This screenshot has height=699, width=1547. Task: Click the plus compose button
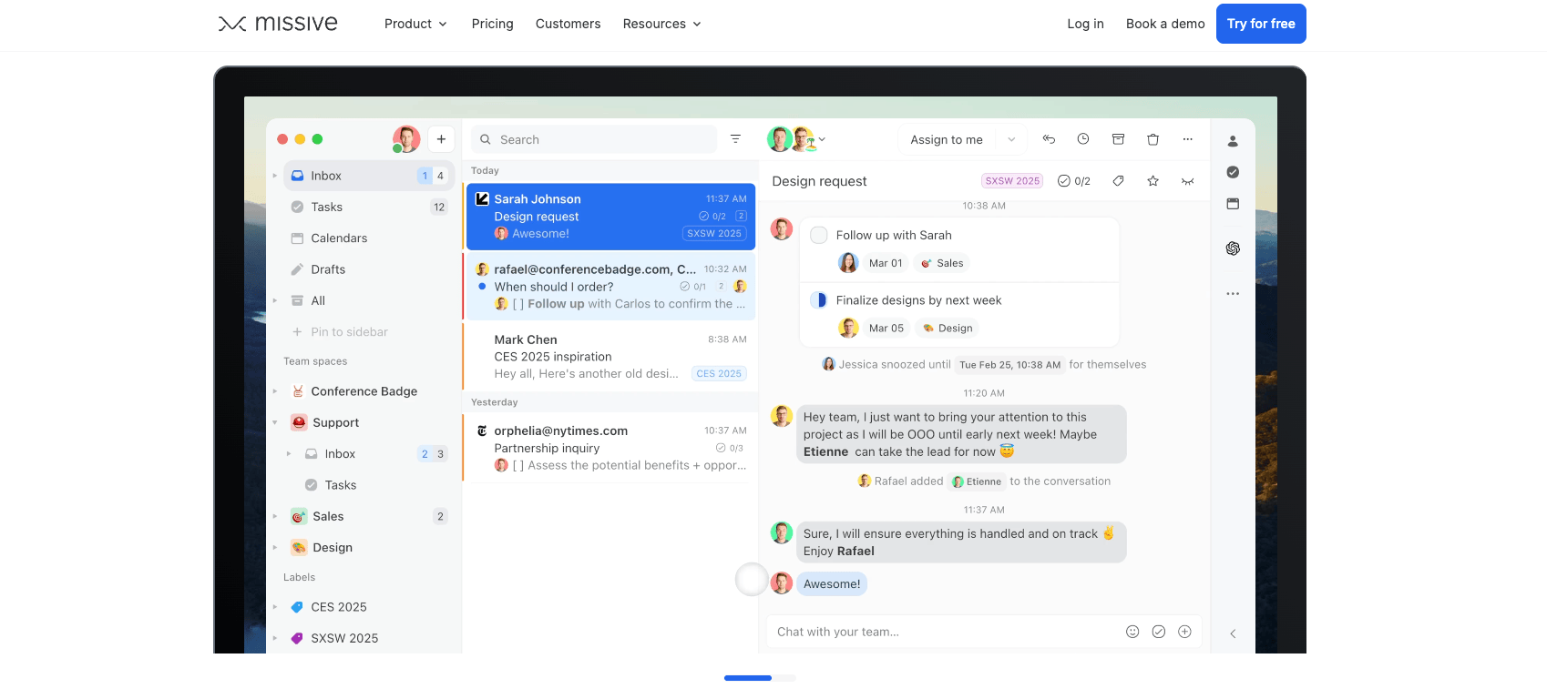pos(441,139)
